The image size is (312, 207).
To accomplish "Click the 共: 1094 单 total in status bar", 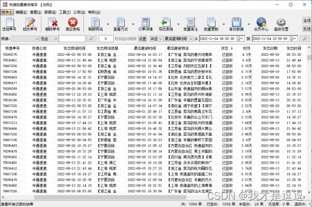I will (x=191, y=204).
